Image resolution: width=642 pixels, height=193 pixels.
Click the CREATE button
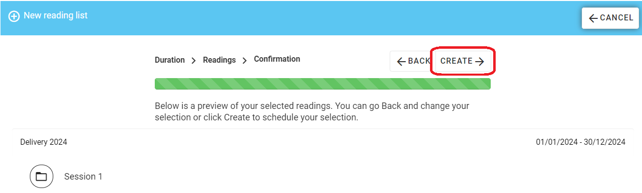(x=463, y=61)
